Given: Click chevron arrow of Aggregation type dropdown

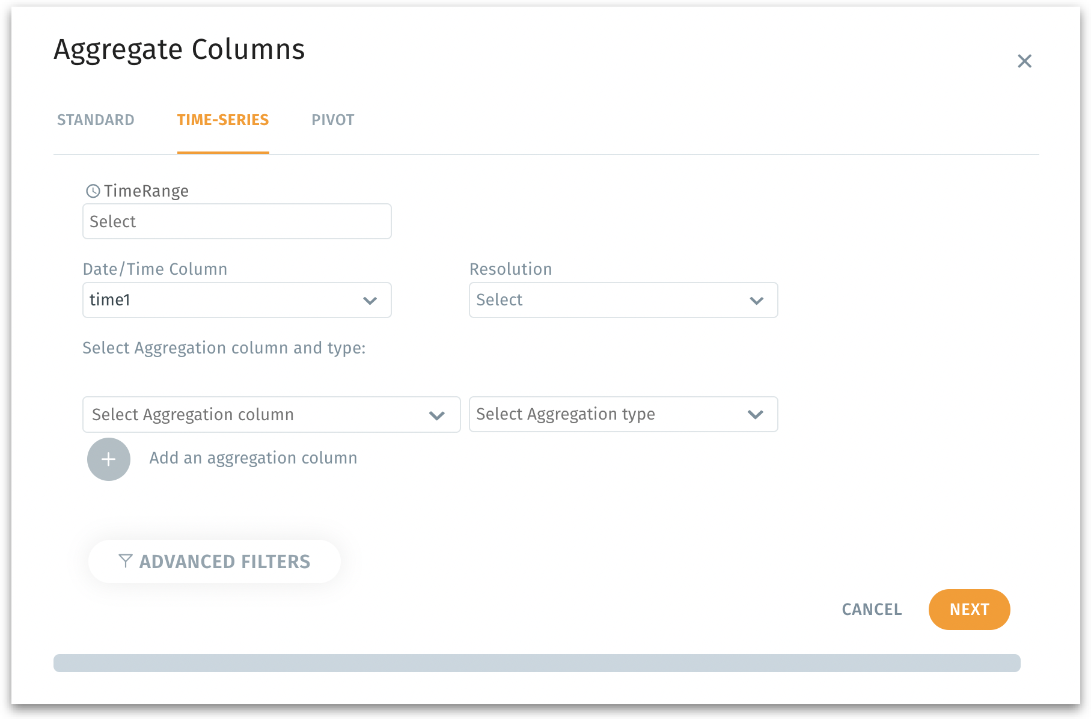Looking at the screenshot, I should [755, 414].
